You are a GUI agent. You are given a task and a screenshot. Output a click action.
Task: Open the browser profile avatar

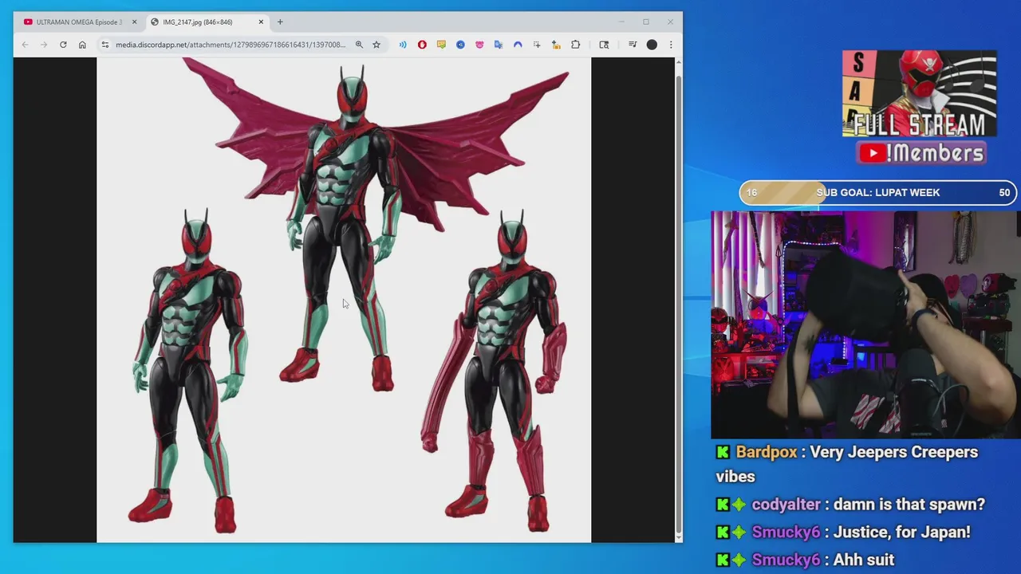652,45
